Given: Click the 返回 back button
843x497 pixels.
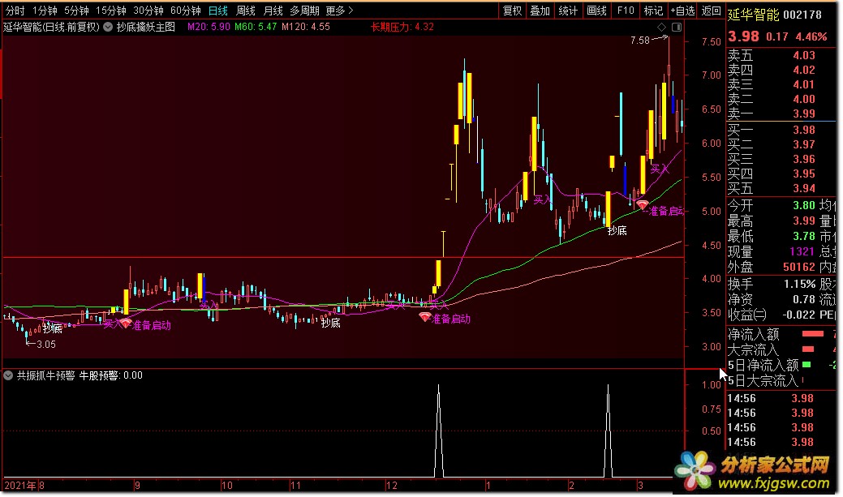Looking at the screenshot, I should click(711, 11).
